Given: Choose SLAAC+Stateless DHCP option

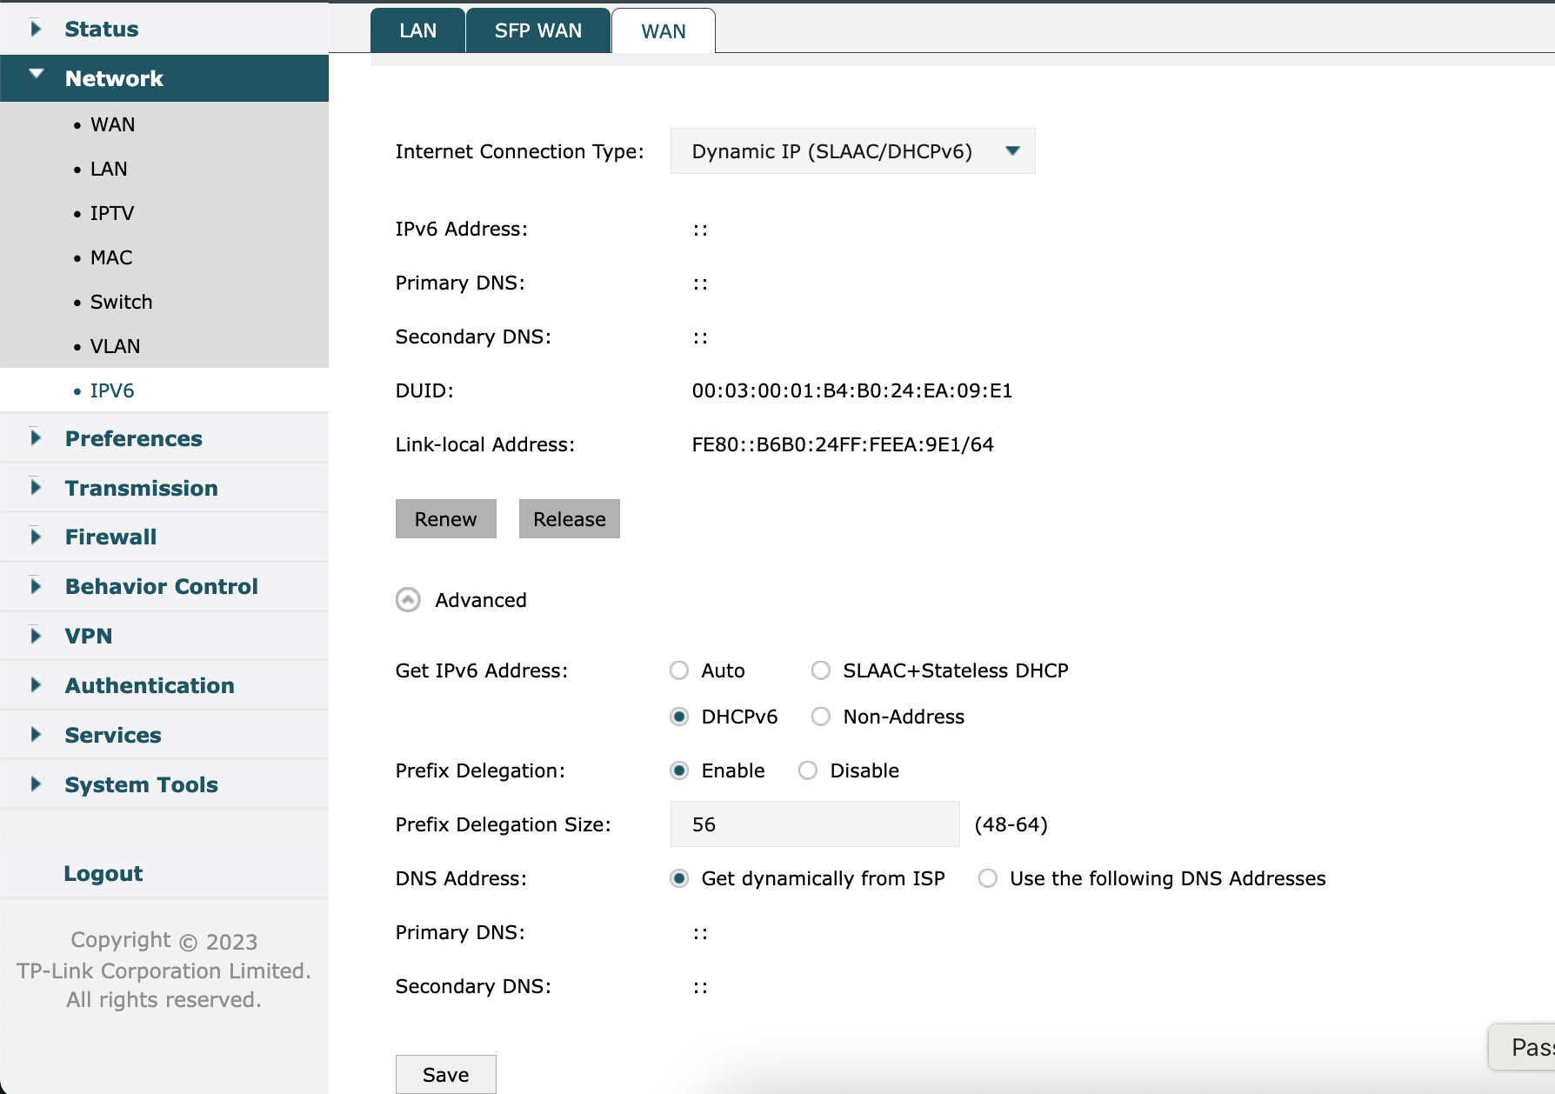Looking at the screenshot, I should 820,670.
